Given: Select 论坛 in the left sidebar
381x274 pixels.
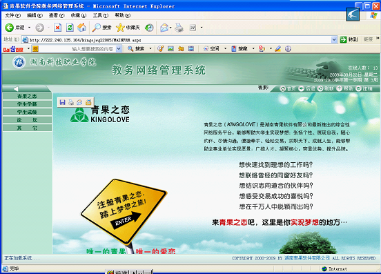Looking at the screenshot, I should point(27,120).
